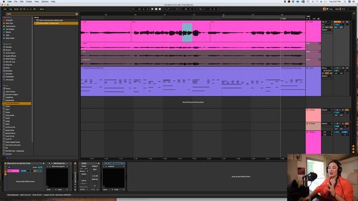This screenshot has height=201, width=358.
Task: Click the Tap tempo button
Action: [11, 9]
